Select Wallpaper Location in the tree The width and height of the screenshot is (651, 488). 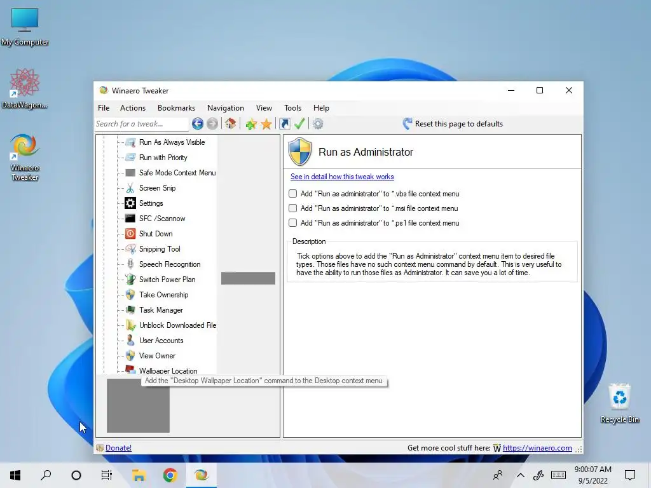pyautogui.click(x=168, y=370)
